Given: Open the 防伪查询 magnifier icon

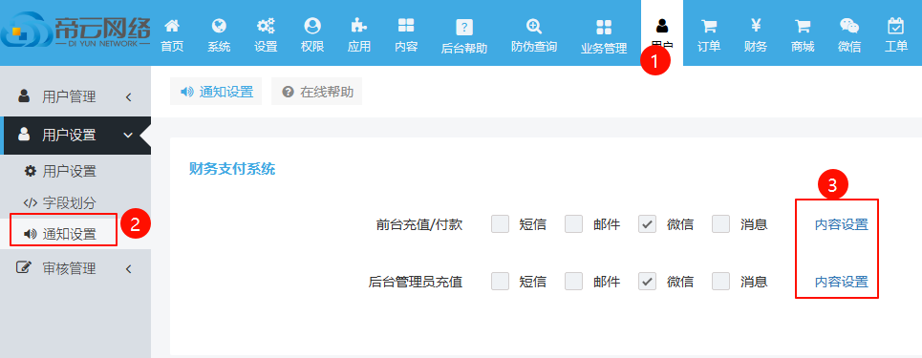Looking at the screenshot, I should pyautogui.click(x=534, y=26).
